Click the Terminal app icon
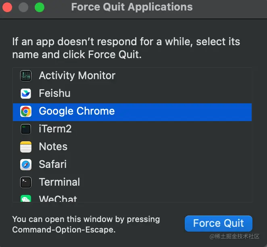The height and width of the screenshot is (247, 267). coord(26,182)
